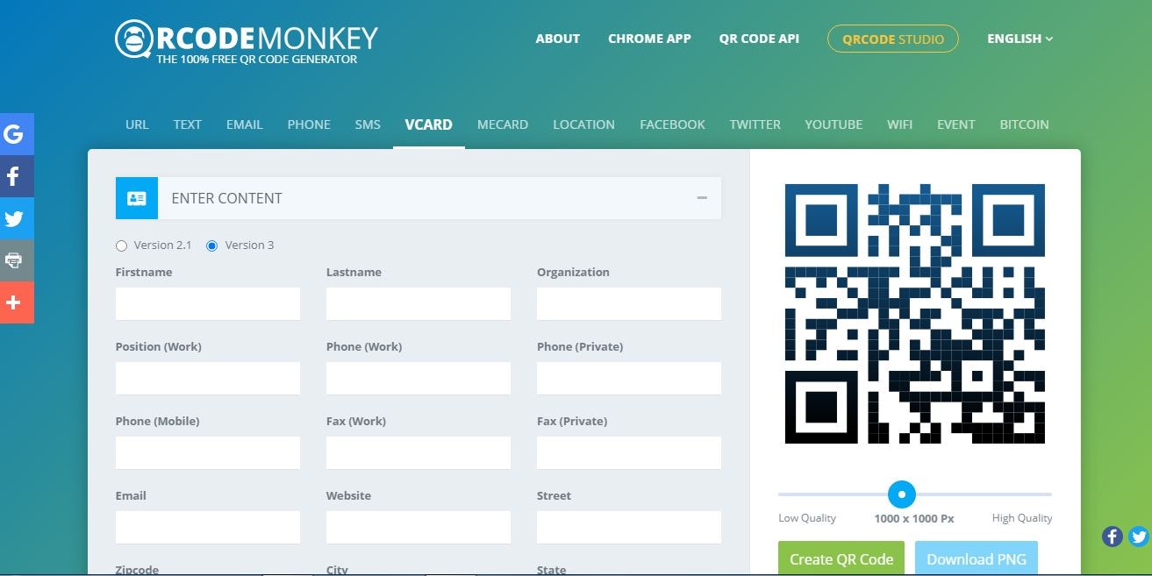Focus the Phone (Mobile) input field
Image resolution: width=1152 pixels, height=576 pixels.
[208, 453]
